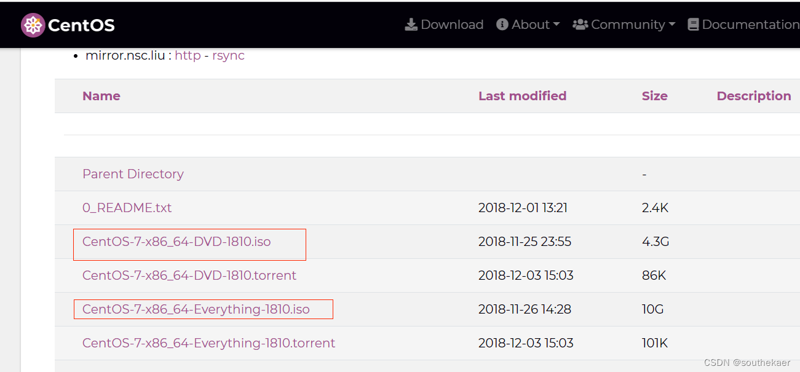Navigate to Parent Directory
This screenshot has width=800, height=372.
click(x=133, y=174)
